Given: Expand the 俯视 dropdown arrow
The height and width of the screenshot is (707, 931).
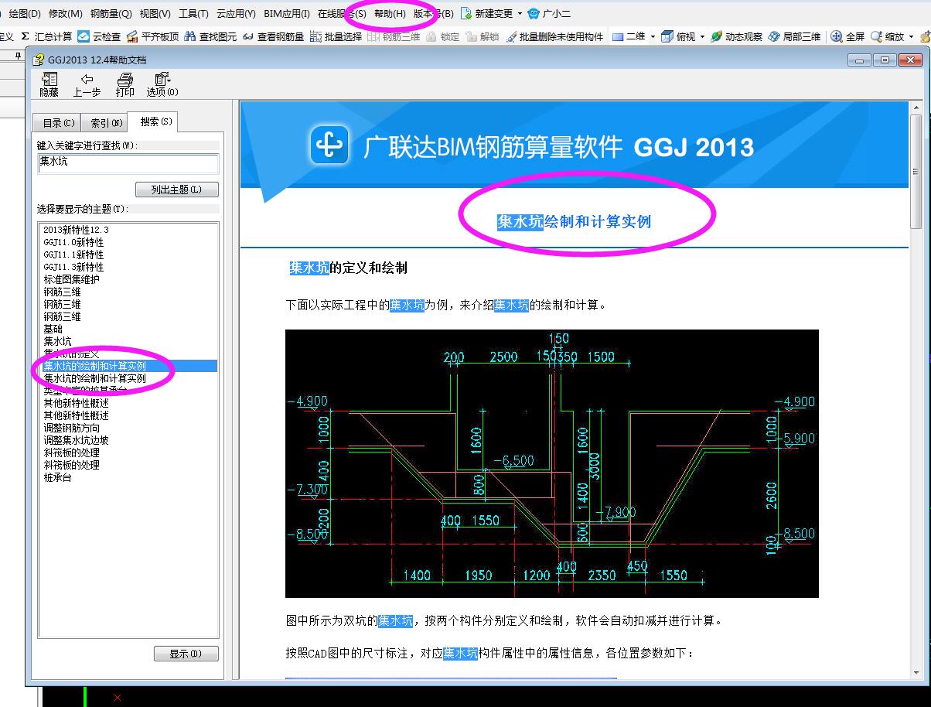Looking at the screenshot, I should click(702, 36).
